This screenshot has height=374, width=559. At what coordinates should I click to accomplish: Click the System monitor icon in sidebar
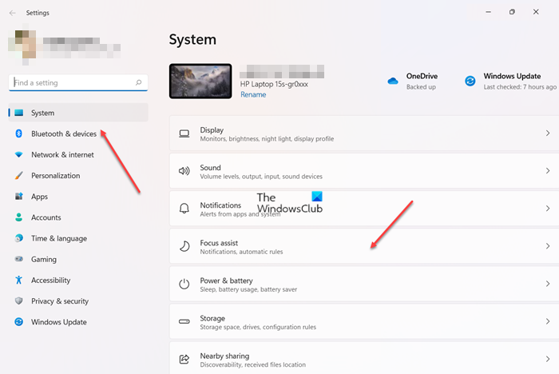[19, 113]
